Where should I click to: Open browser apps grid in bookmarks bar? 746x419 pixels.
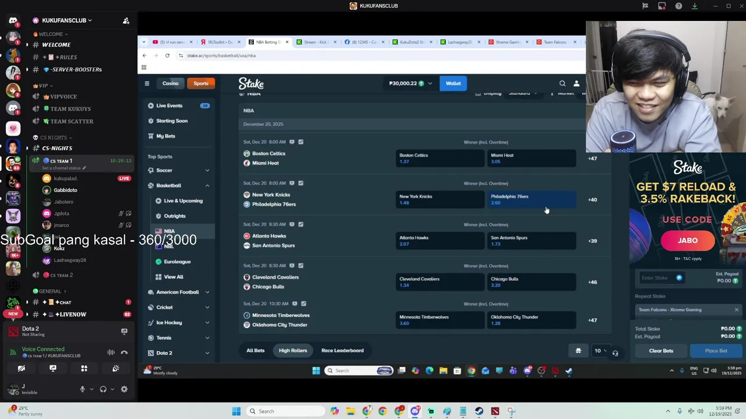click(144, 67)
